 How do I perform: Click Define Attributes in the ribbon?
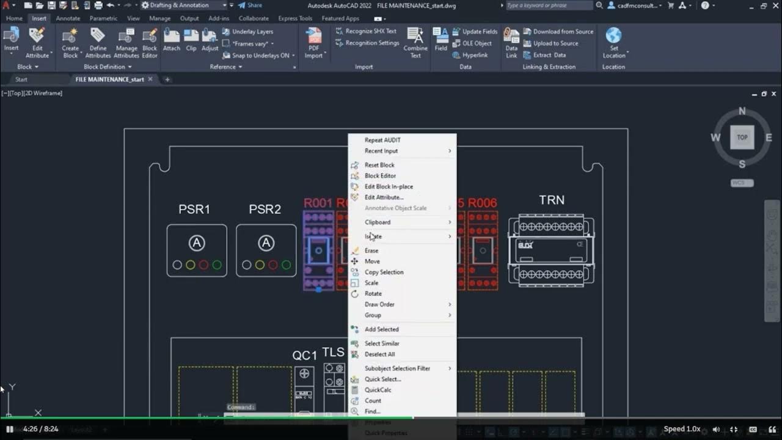98,43
